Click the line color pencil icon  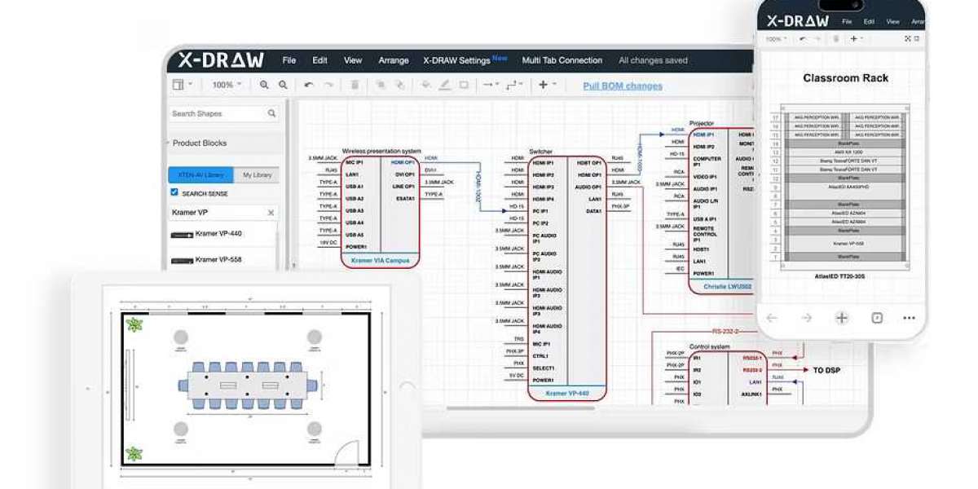[445, 85]
